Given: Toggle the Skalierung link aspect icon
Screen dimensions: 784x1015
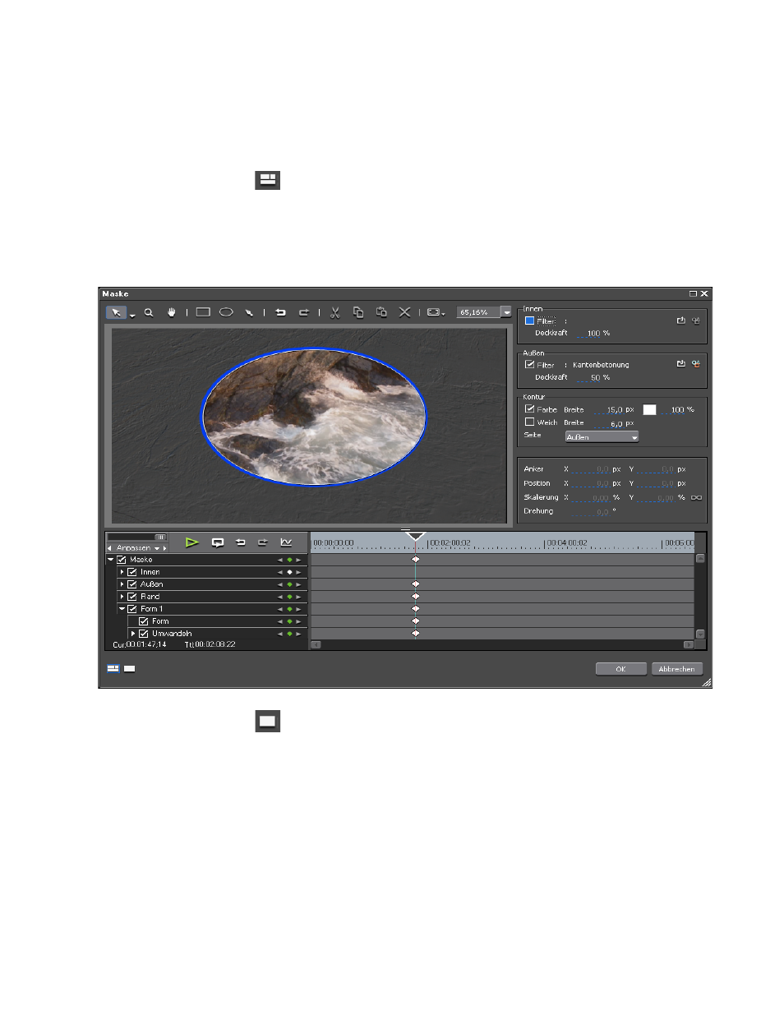Looking at the screenshot, I should 696,497.
